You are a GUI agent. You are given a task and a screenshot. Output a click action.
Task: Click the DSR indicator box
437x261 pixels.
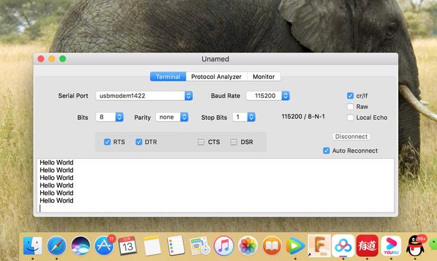[x=234, y=142]
